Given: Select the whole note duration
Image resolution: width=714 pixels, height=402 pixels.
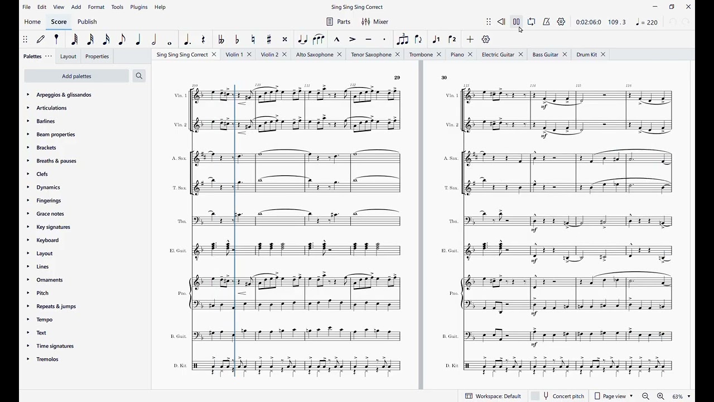Looking at the screenshot, I should (170, 42).
